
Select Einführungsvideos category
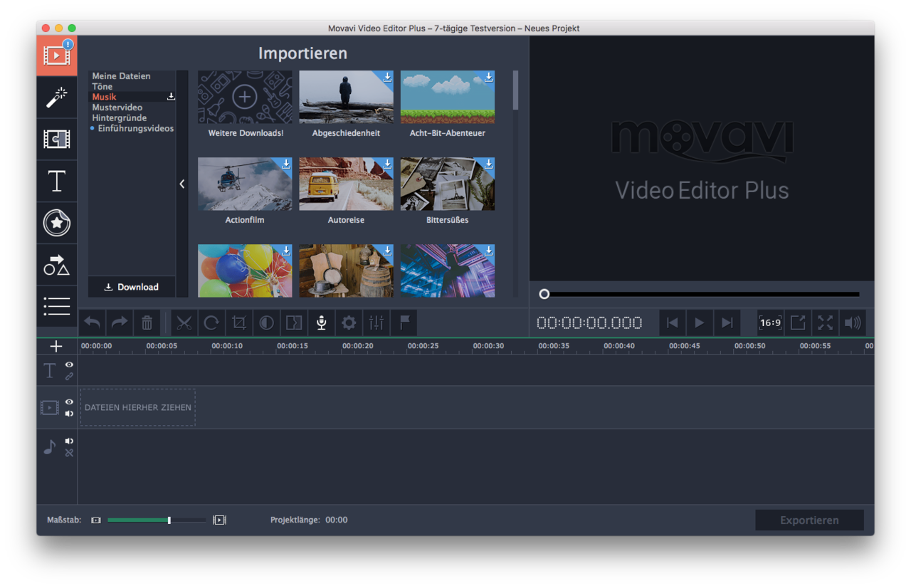coord(135,129)
